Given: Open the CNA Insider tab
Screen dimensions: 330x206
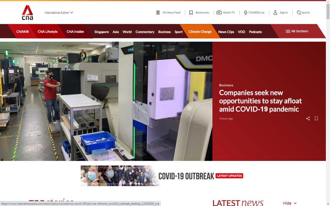Looking at the screenshot, I should click(x=75, y=31).
